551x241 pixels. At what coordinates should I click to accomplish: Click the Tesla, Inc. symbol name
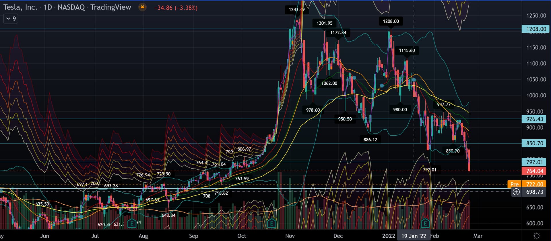(20, 7)
